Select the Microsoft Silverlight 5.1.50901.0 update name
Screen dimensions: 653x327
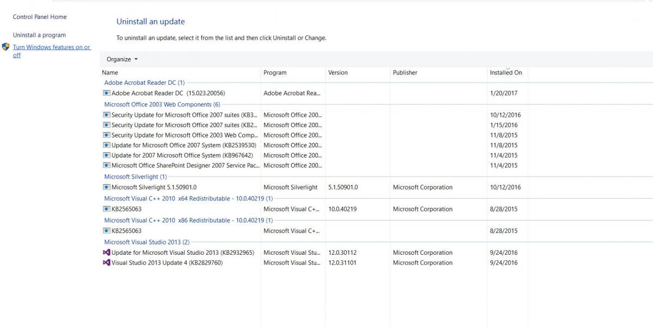(154, 187)
